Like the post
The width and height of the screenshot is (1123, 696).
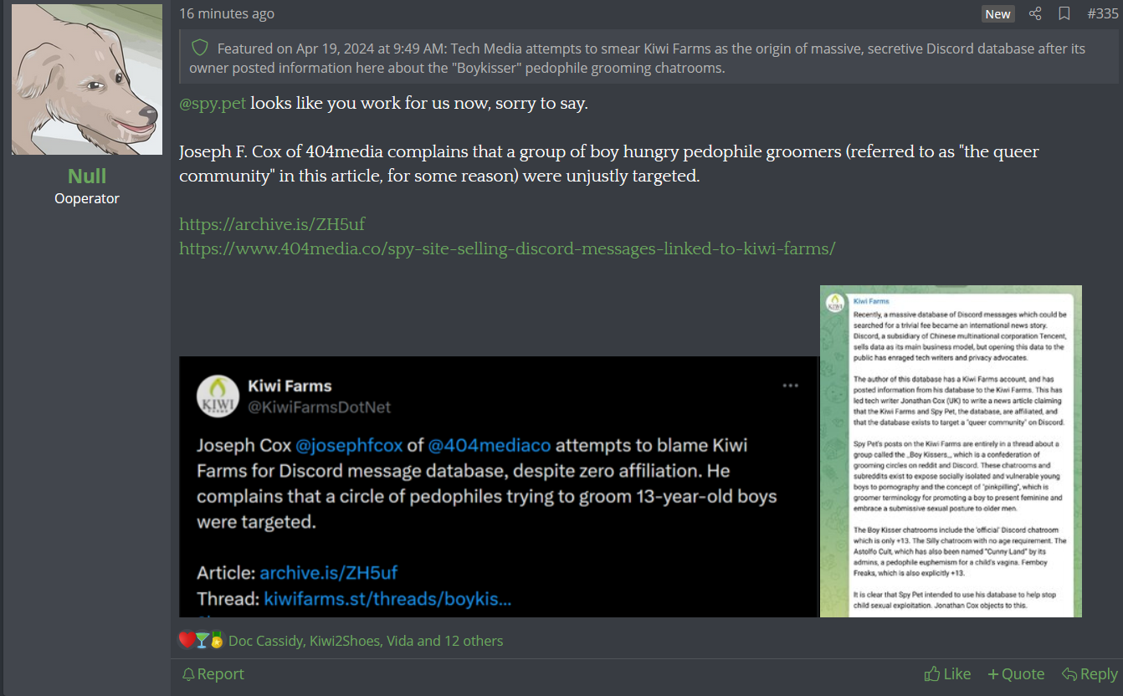click(x=947, y=673)
